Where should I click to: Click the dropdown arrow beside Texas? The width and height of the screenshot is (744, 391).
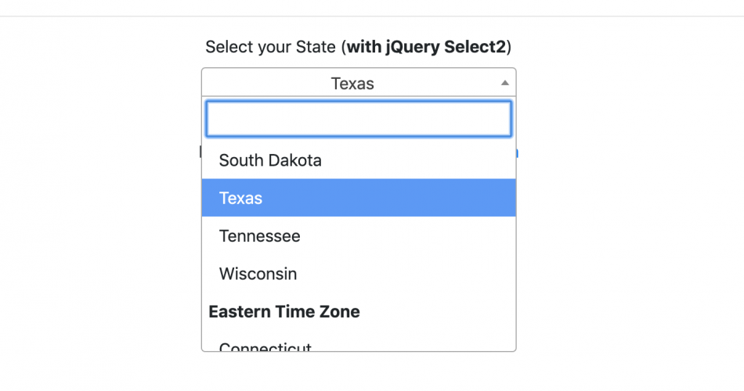click(x=505, y=83)
